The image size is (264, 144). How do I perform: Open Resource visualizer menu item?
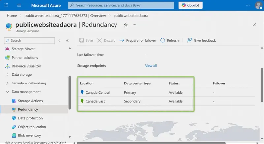tap(26, 66)
